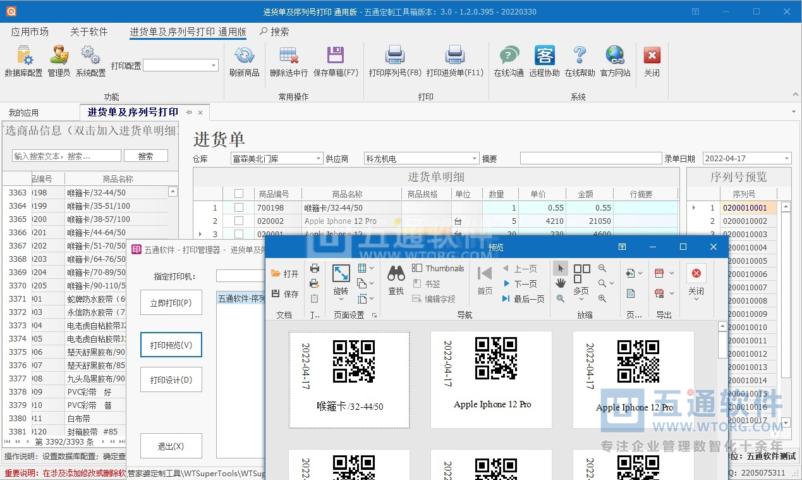Go to 下一页 next page in preview

[519, 284]
